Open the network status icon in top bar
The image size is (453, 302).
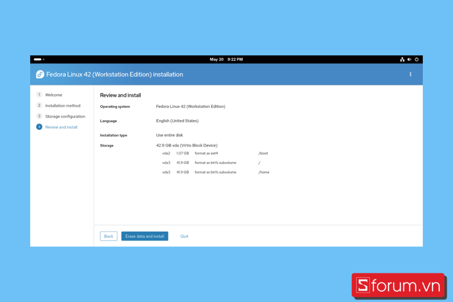click(x=402, y=60)
